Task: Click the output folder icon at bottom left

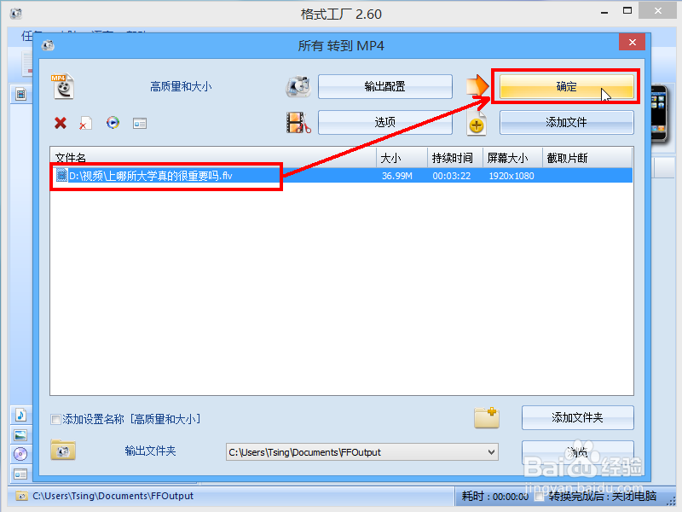Action: [63, 451]
